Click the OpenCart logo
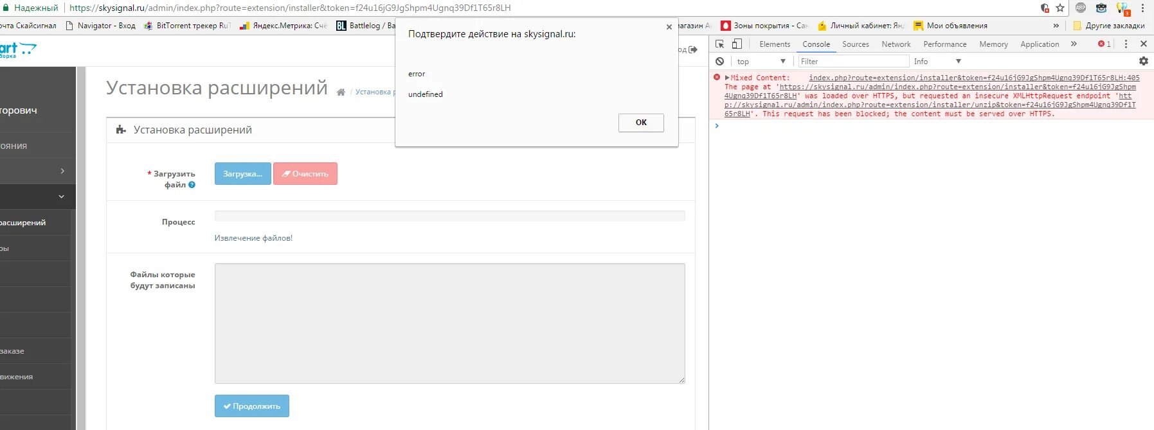The width and height of the screenshot is (1154, 430). pos(18,50)
